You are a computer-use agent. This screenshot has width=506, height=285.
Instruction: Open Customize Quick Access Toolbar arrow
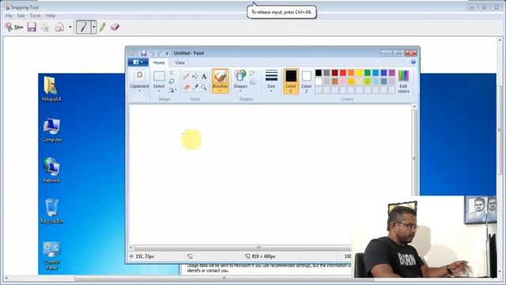click(x=167, y=53)
